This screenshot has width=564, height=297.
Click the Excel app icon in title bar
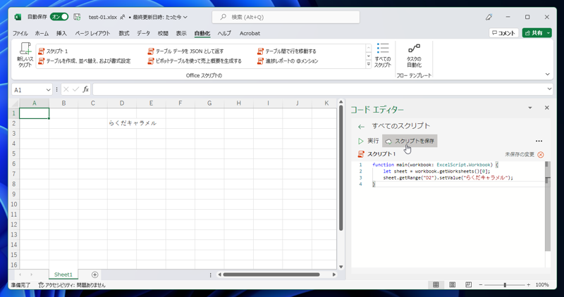(x=18, y=17)
